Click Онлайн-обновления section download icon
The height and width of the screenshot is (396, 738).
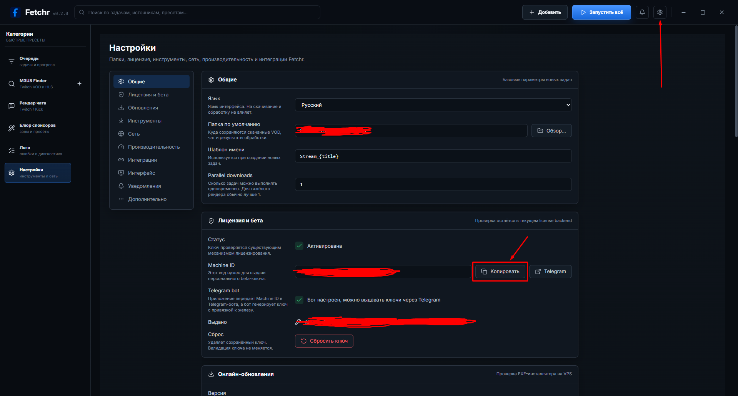[x=211, y=374]
